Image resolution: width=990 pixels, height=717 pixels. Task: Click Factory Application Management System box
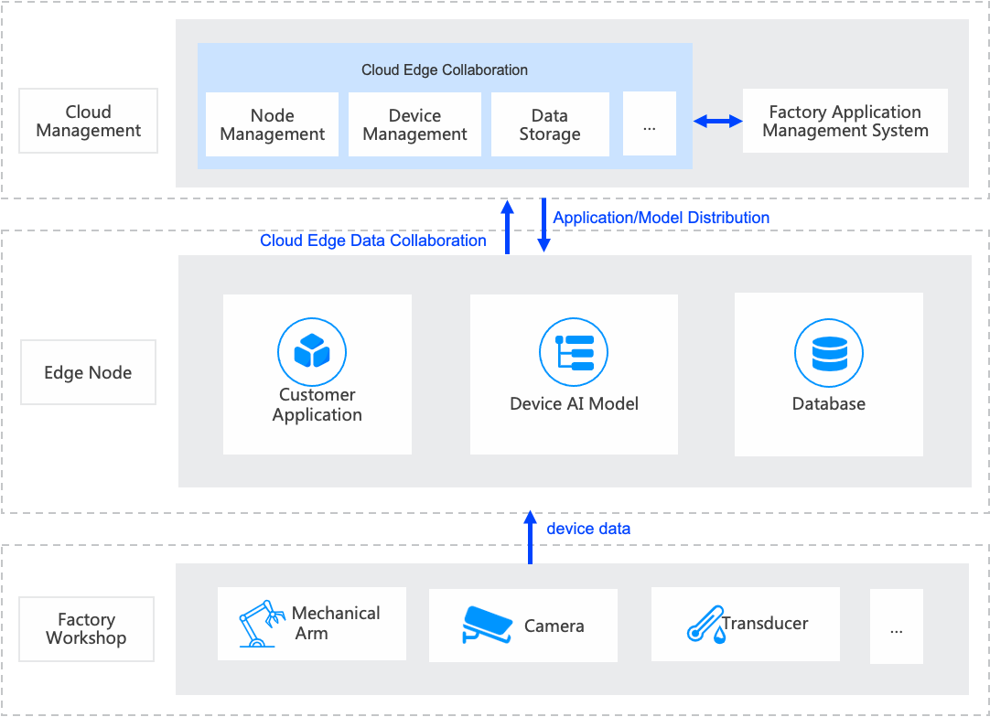[x=845, y=121]
